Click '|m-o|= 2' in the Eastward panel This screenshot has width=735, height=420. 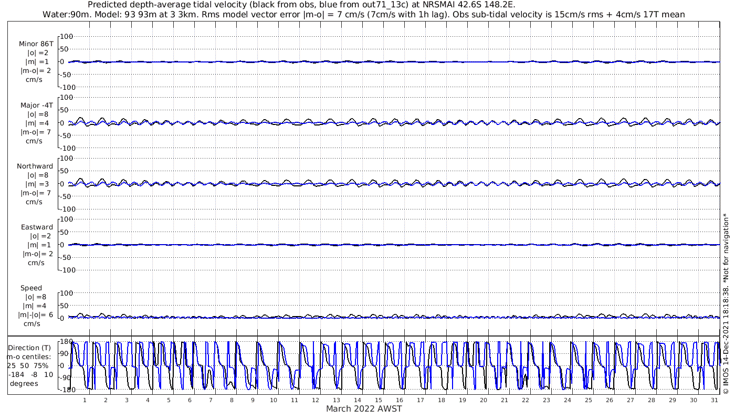pos(38,254)
